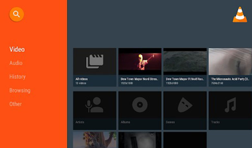Open the All videos clapperboard icon
Viewport: 252px width, 148px height.
[94, 61]
